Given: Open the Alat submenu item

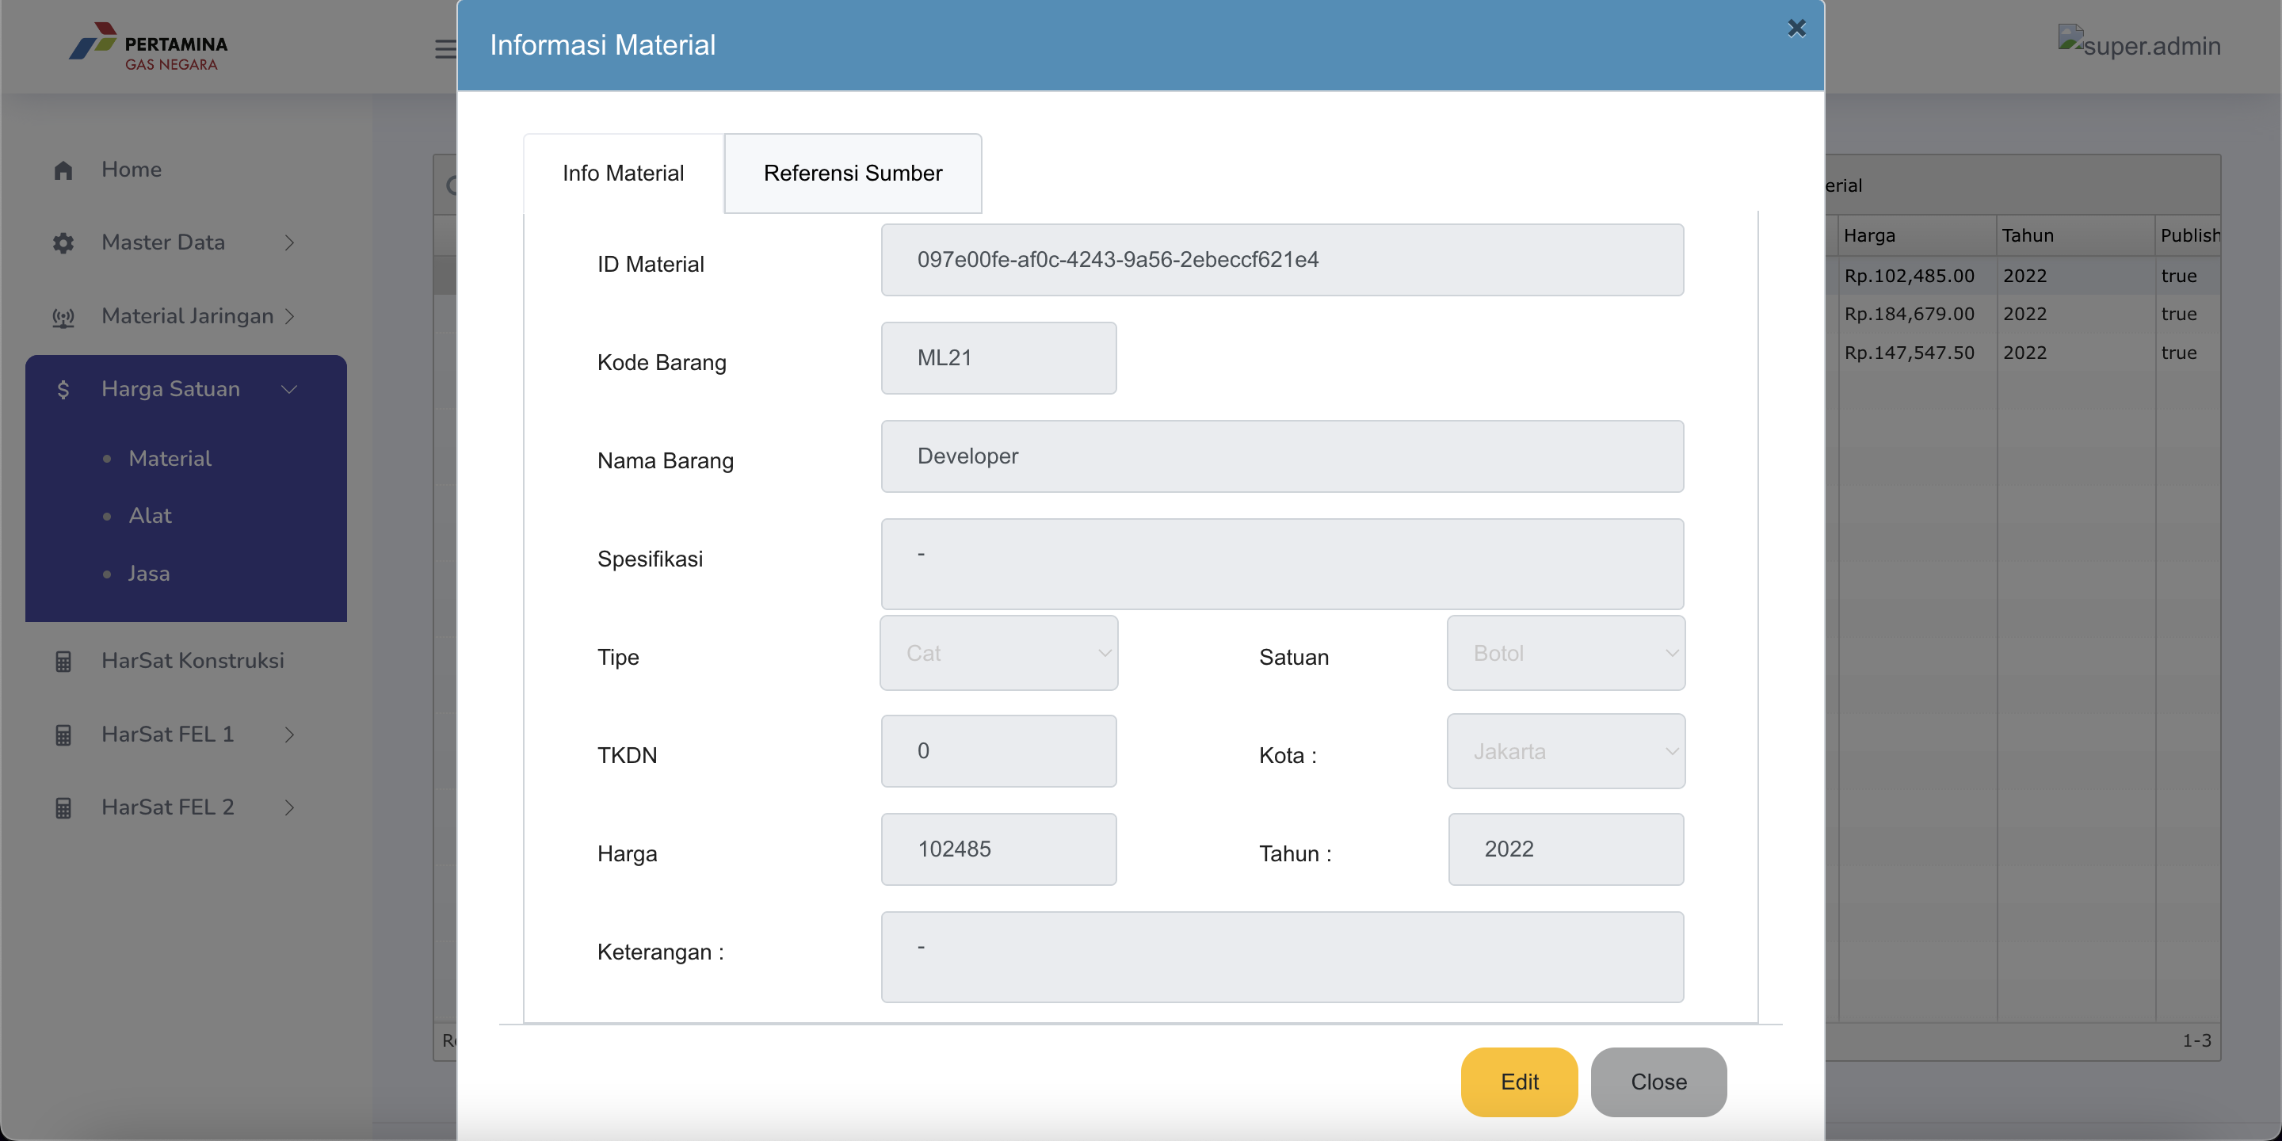Looking at the screenshot, I should pos(150,516).
